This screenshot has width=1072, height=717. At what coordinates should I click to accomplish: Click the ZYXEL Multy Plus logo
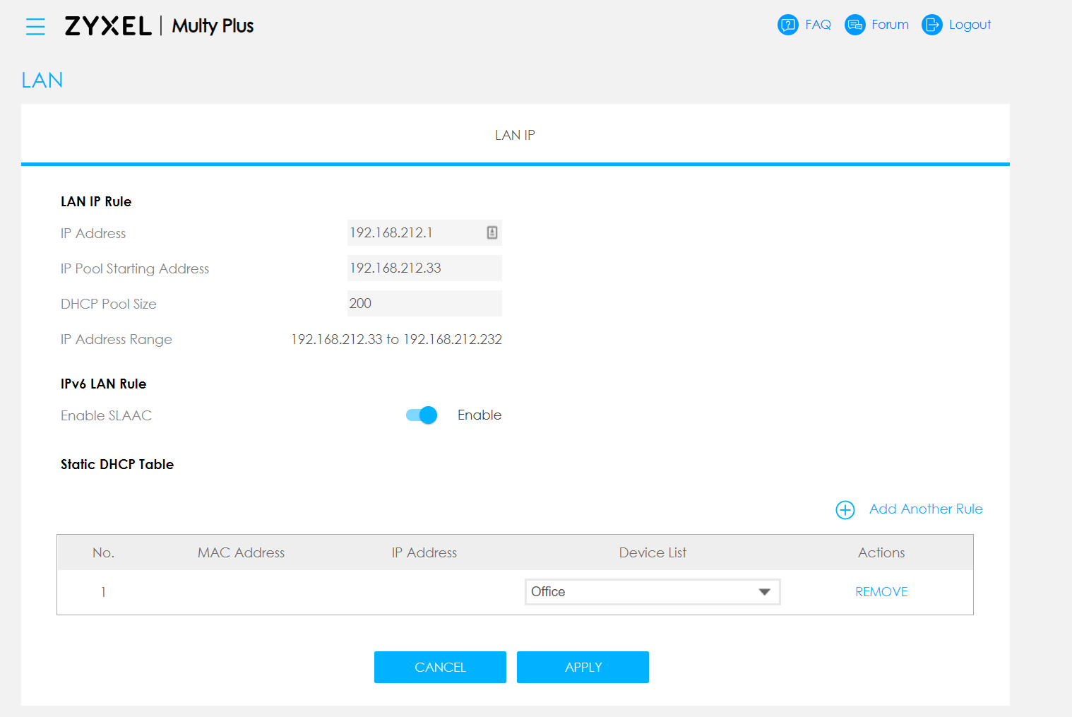coord(159,26)
